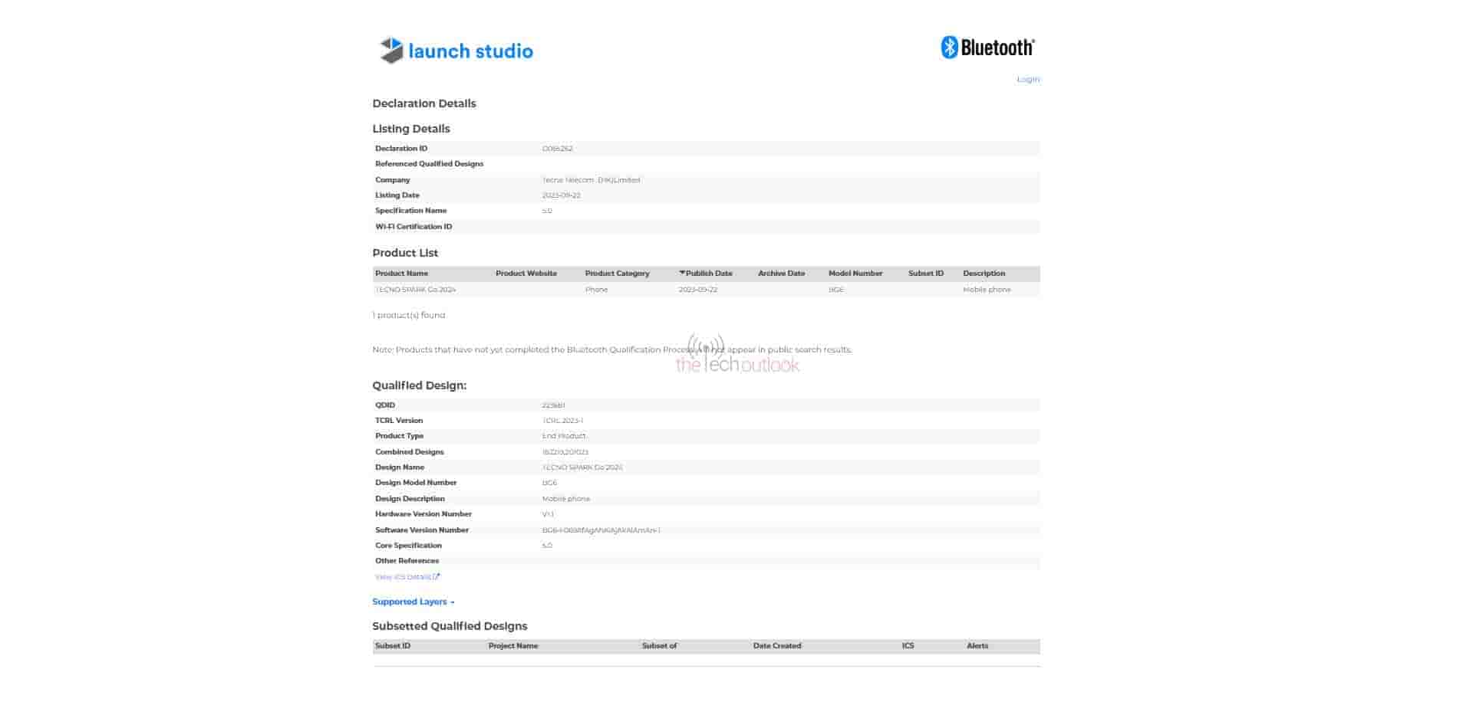
Task: Click the Bluetooth logo
Action: click(987, 48)
